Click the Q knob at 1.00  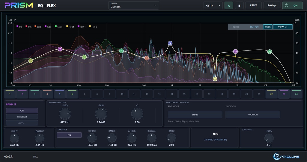[x=137, y=114]
